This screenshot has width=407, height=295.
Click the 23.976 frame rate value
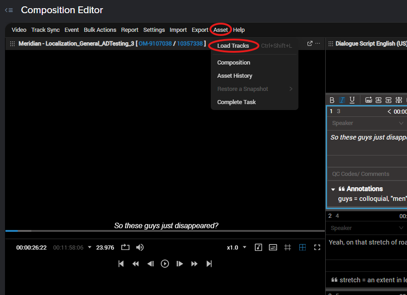105,248
